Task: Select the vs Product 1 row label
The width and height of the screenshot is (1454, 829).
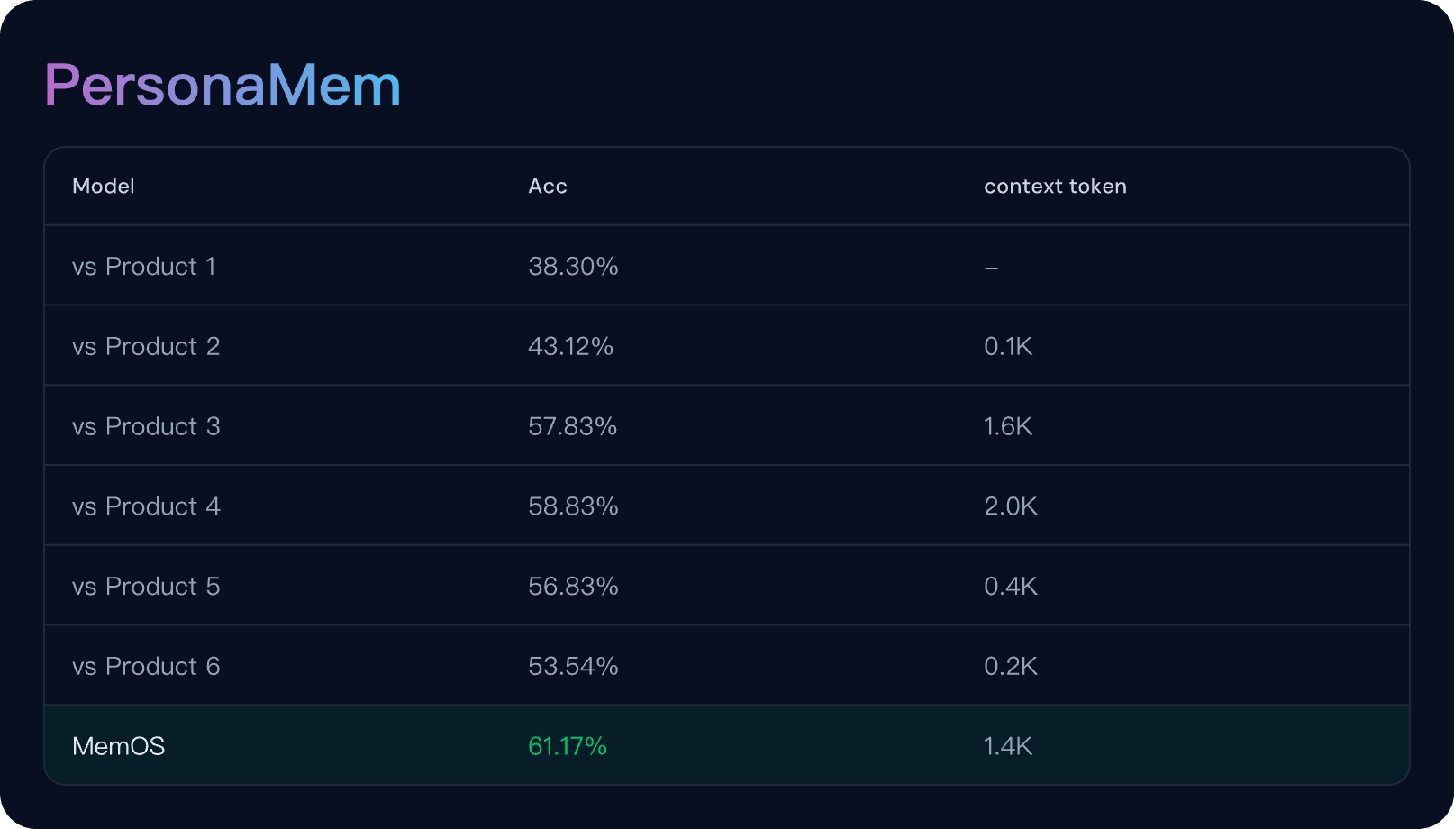Action: (144, 267)
